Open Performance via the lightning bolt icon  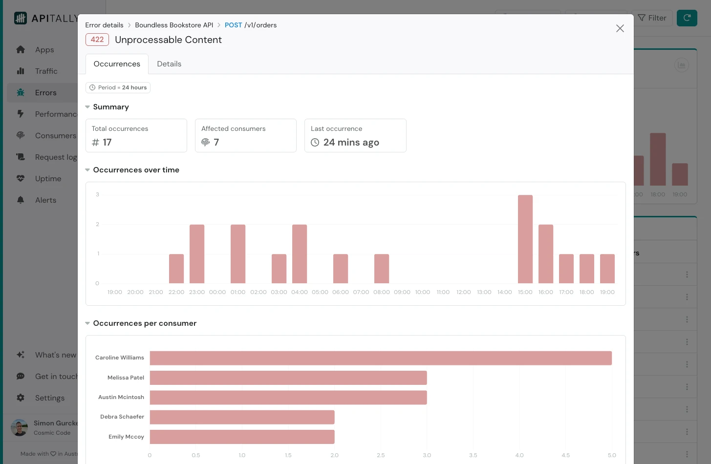point(21,114)
